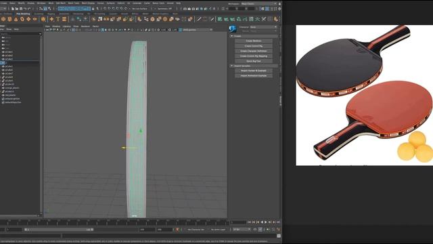The height and width of the screenshot is (244, 433).
Task: Select the polygon Type text tool icon
Action: coord(58,19)
